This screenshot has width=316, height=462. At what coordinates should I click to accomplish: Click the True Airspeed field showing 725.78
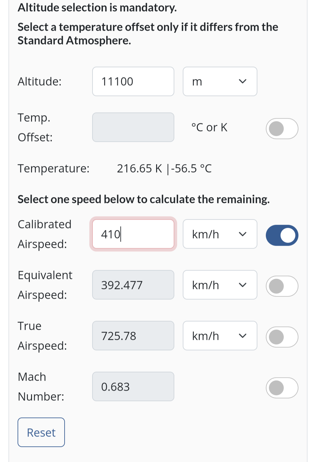tap(133, 336)
